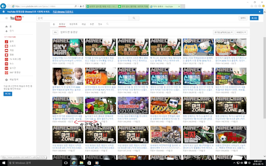This screenshot has height=166, width=266.
Task: Switch to the 동영상 channel tab
Action: point(62,24)
